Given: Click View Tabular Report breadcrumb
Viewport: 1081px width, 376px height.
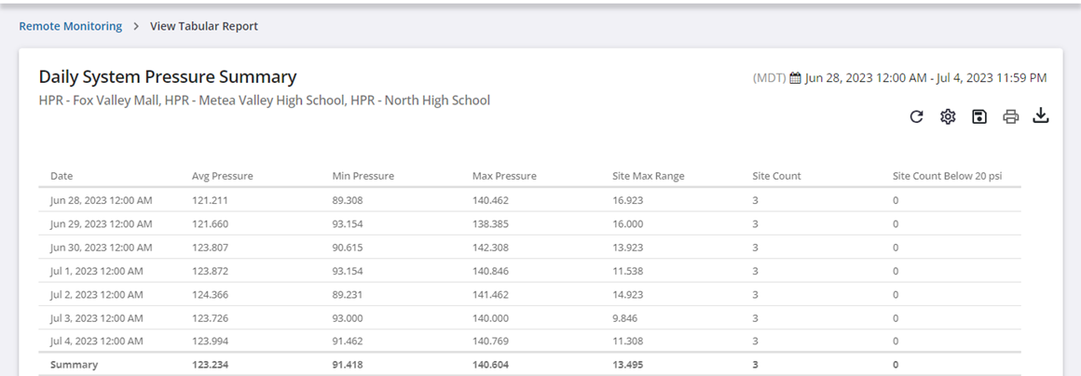Looking at the screenshot, I should click(204, 26).
